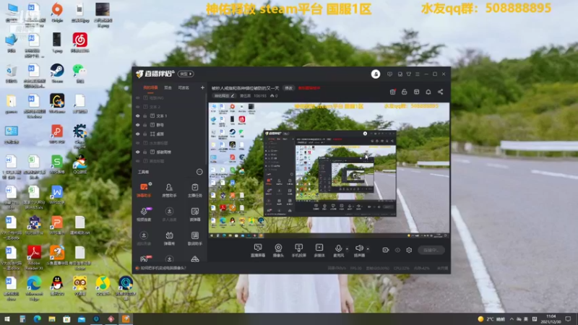578x325 pixels.
Task: Add a 摄像头 camera source
Action: 278,250
